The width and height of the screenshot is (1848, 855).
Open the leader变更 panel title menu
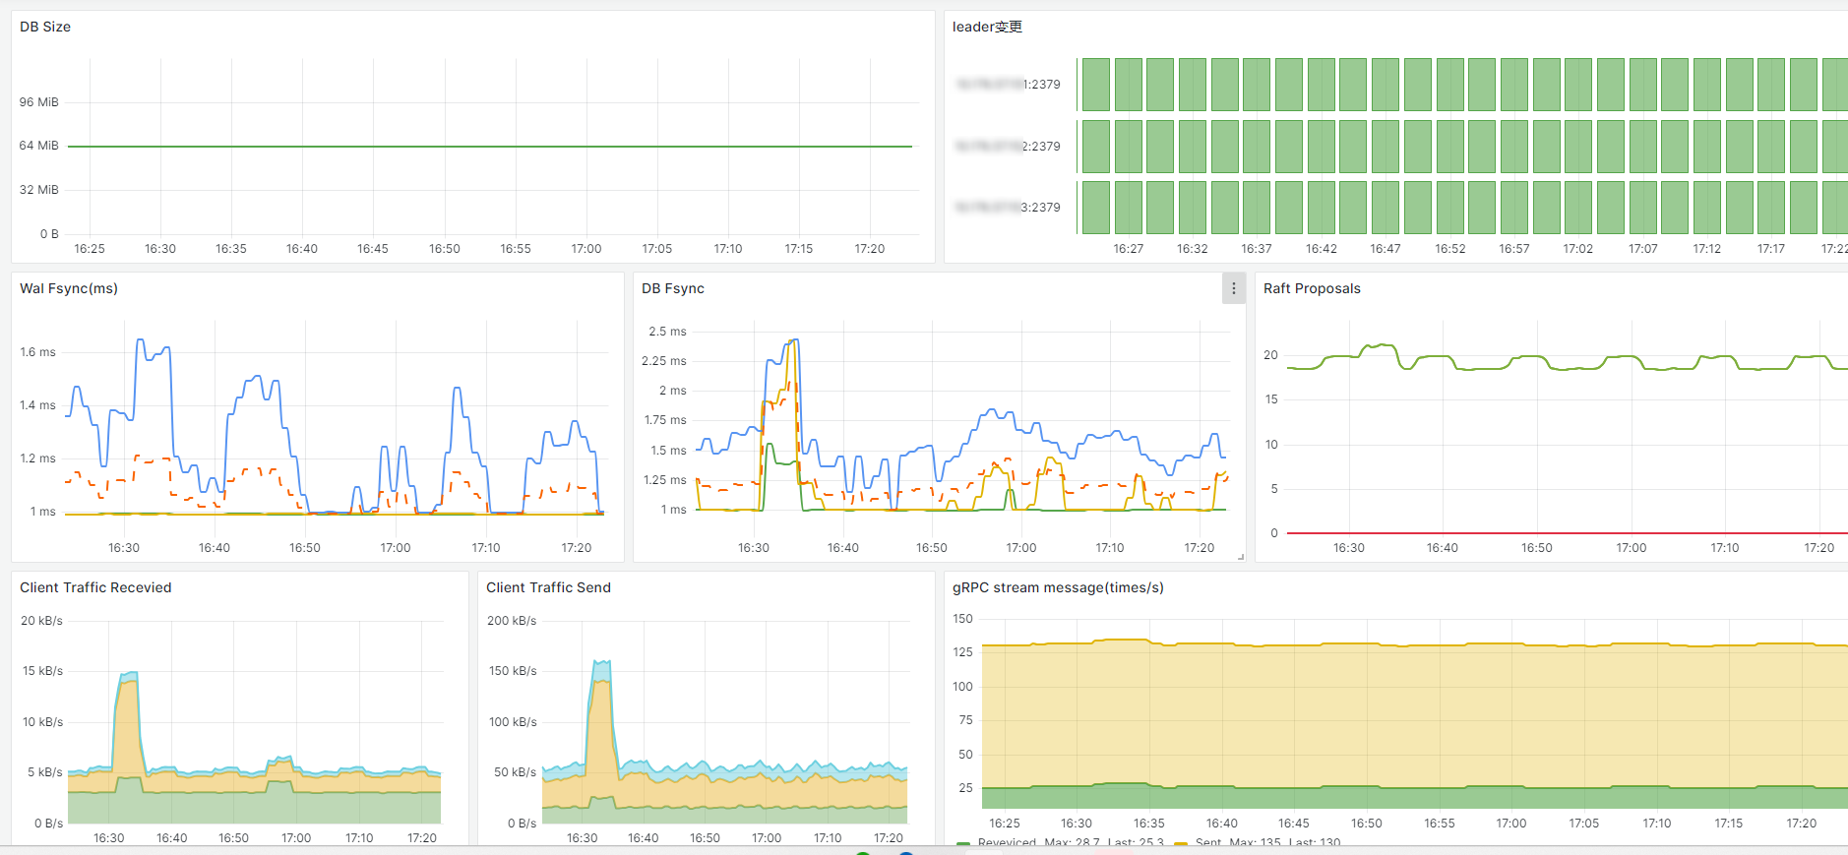987,27
